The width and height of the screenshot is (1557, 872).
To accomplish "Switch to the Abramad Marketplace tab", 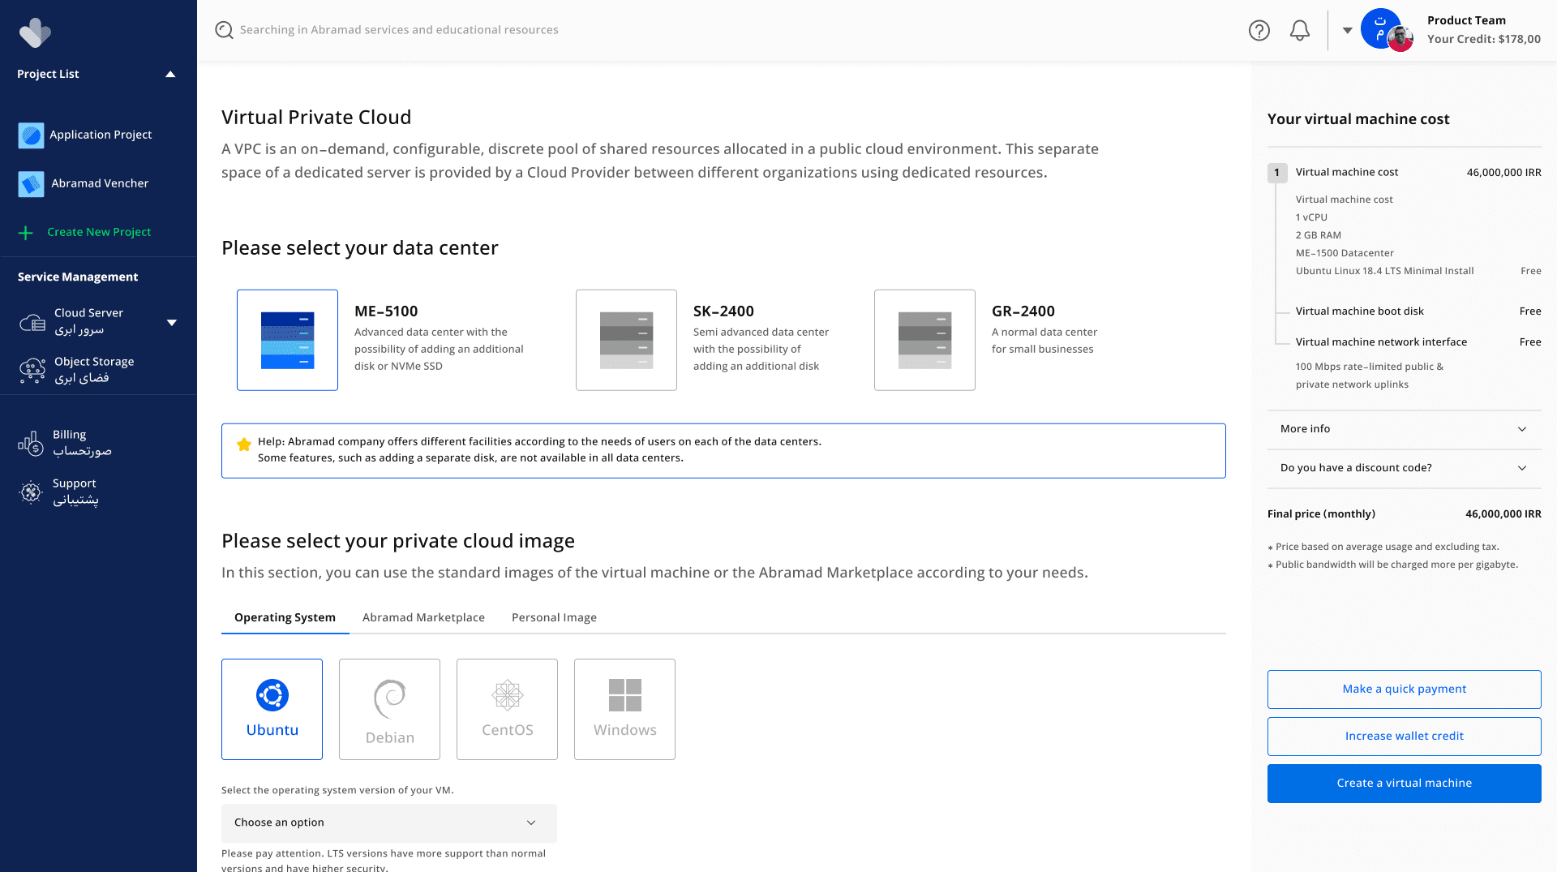I will pos(423,617).
